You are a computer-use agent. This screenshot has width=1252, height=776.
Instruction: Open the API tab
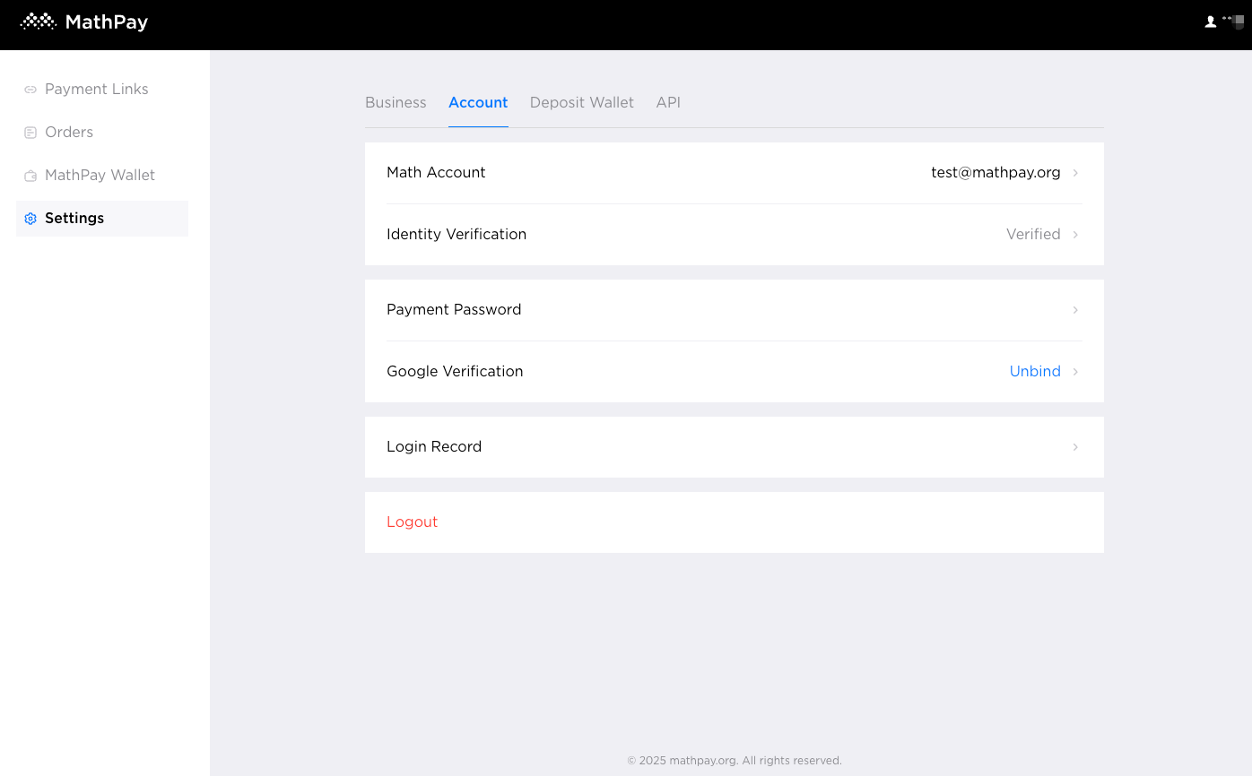click(668, 103)
